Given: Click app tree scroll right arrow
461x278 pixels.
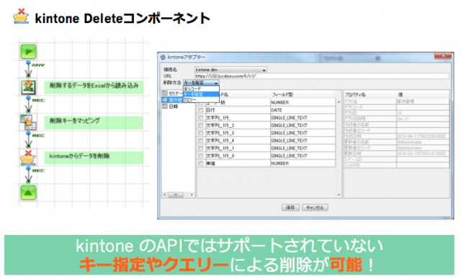Looking at the screenshot, I should tap(192, 195).
